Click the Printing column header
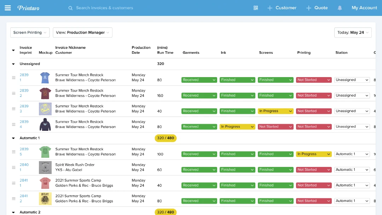The image size is (382, 215). click(304, 53)
